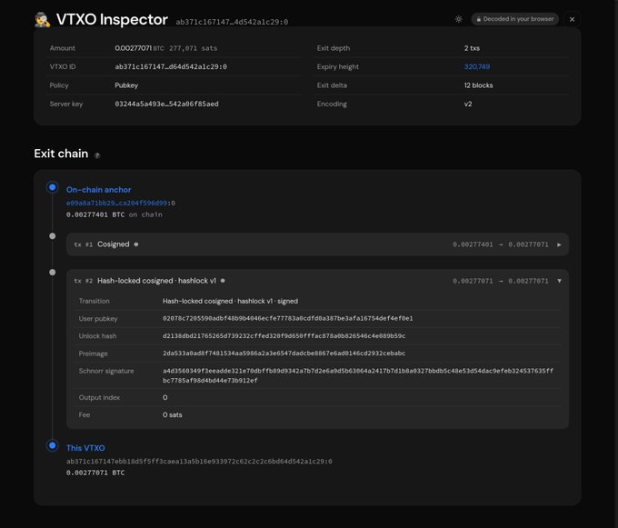Select the This VTXO timeline node
The image size is (618, 528).
point(52,445)
